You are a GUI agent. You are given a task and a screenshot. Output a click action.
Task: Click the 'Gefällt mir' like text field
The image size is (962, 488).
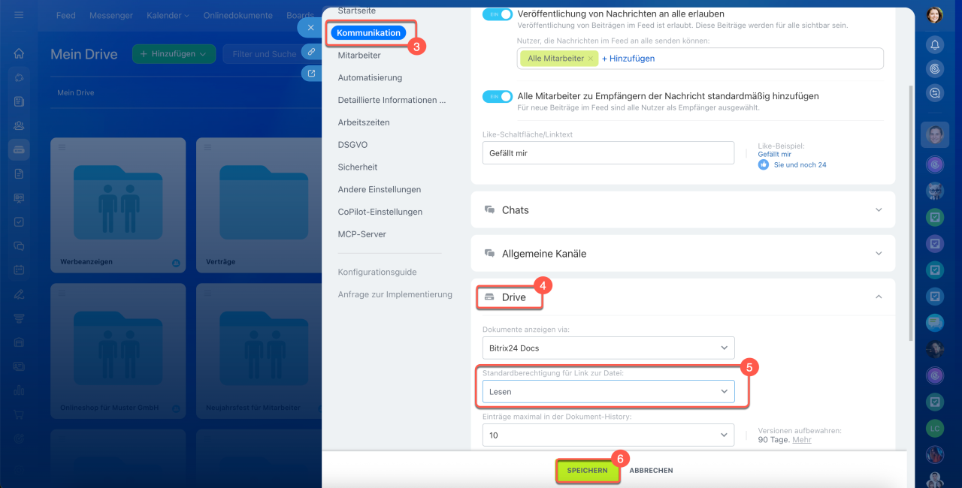click(x=608, y=152)
